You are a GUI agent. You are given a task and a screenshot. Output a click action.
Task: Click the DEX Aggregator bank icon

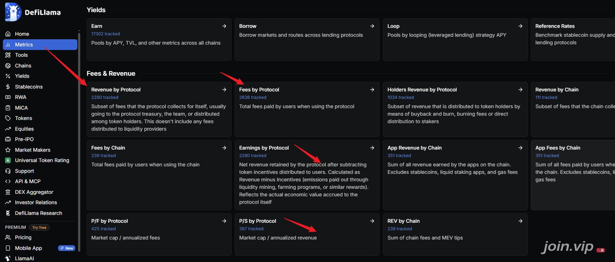point(8,192)
